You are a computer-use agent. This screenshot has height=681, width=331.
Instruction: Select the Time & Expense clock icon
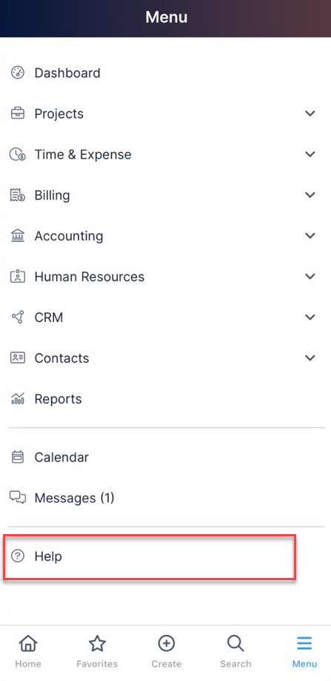point(18,154)
